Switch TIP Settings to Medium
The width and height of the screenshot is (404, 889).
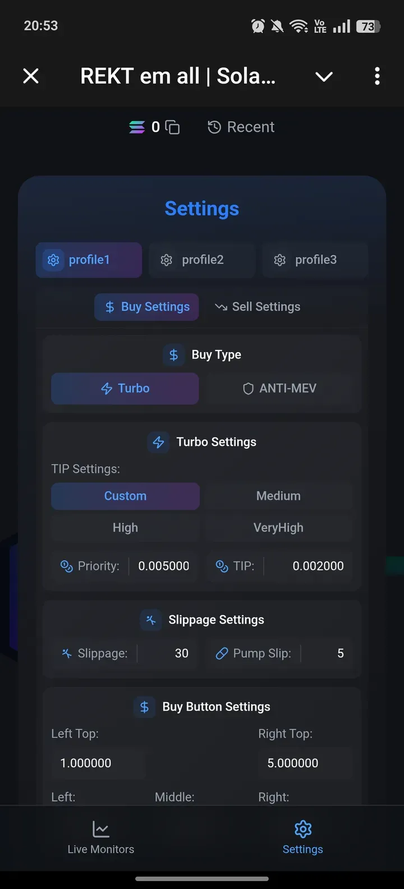coord(278,496)
